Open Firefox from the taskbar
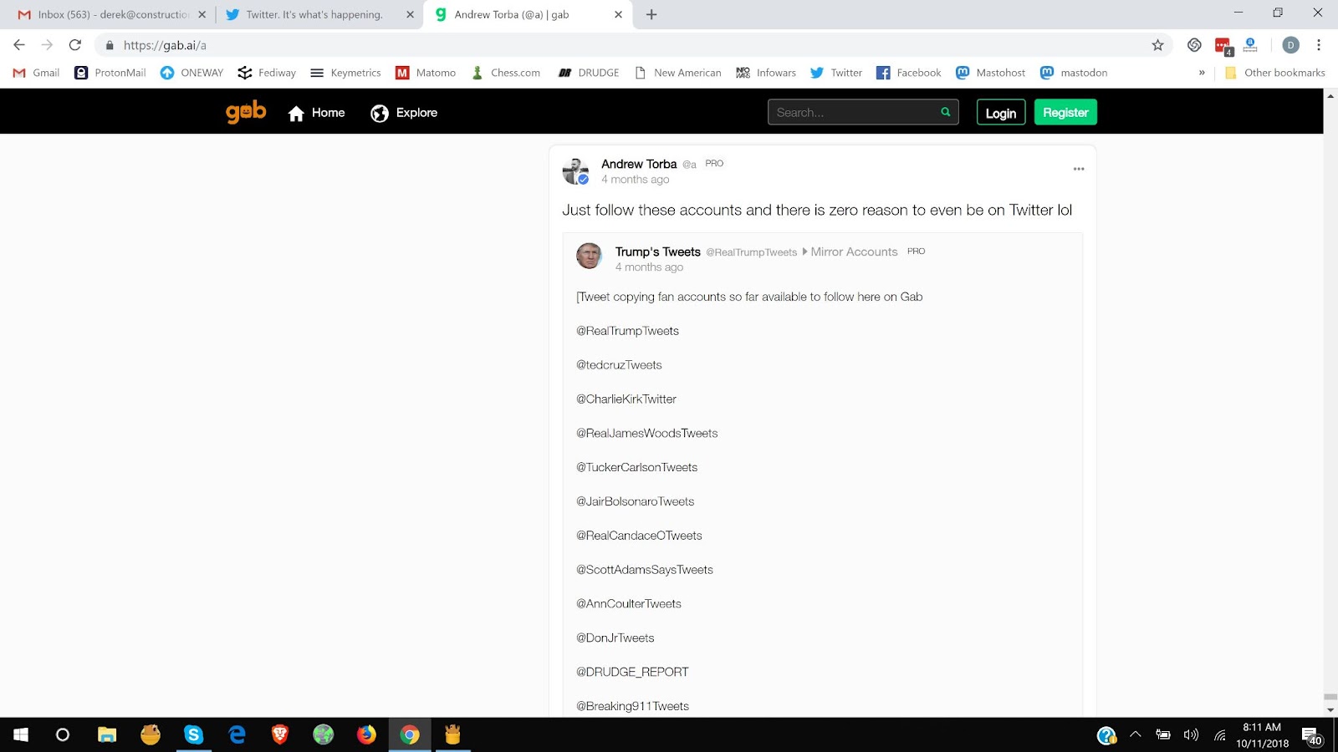Image resolution: width=1338 pixels, height=752 pixels. [x=366, y=734]
